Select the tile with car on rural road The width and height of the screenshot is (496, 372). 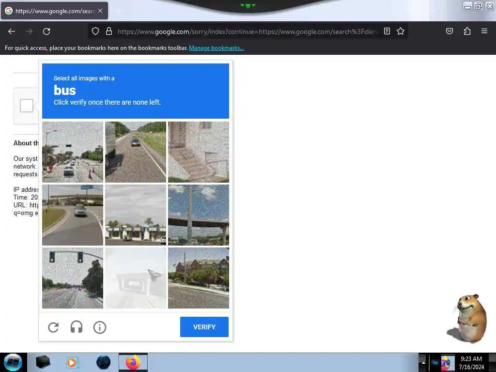[136, 152]
